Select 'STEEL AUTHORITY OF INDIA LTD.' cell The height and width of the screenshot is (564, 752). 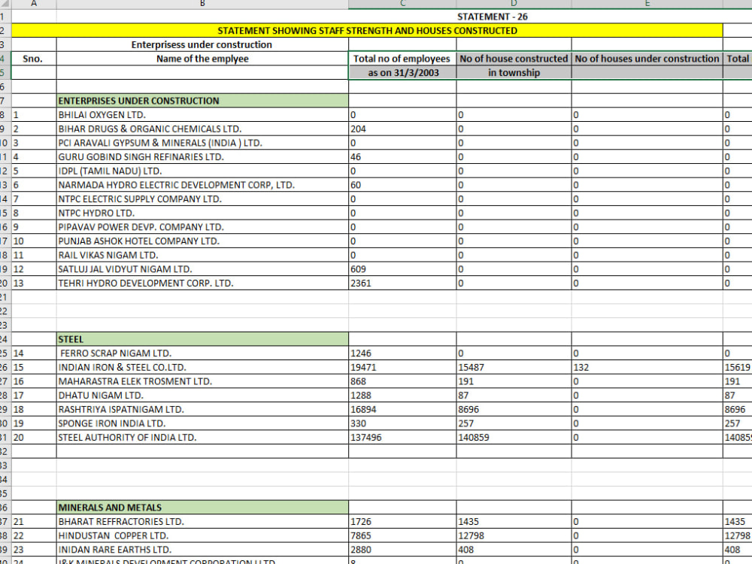pos(202,438)
